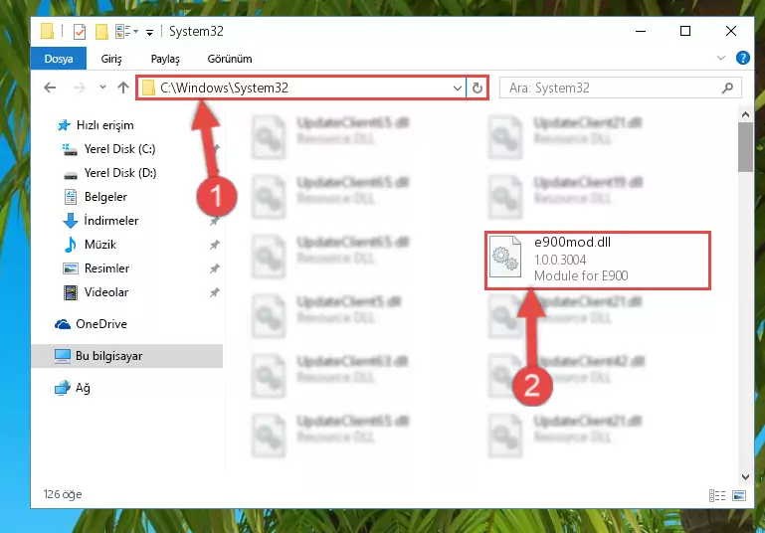
Task: Click the vertical scrollbar down arrow
Action: point(745,477)
